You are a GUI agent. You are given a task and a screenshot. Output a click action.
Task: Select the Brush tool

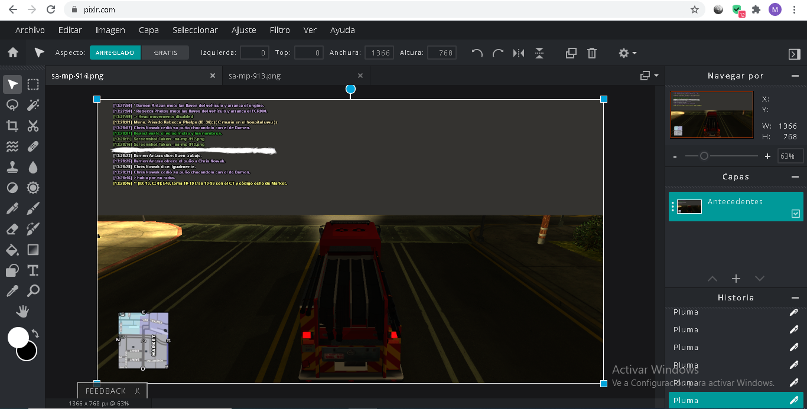click(33, 208)
